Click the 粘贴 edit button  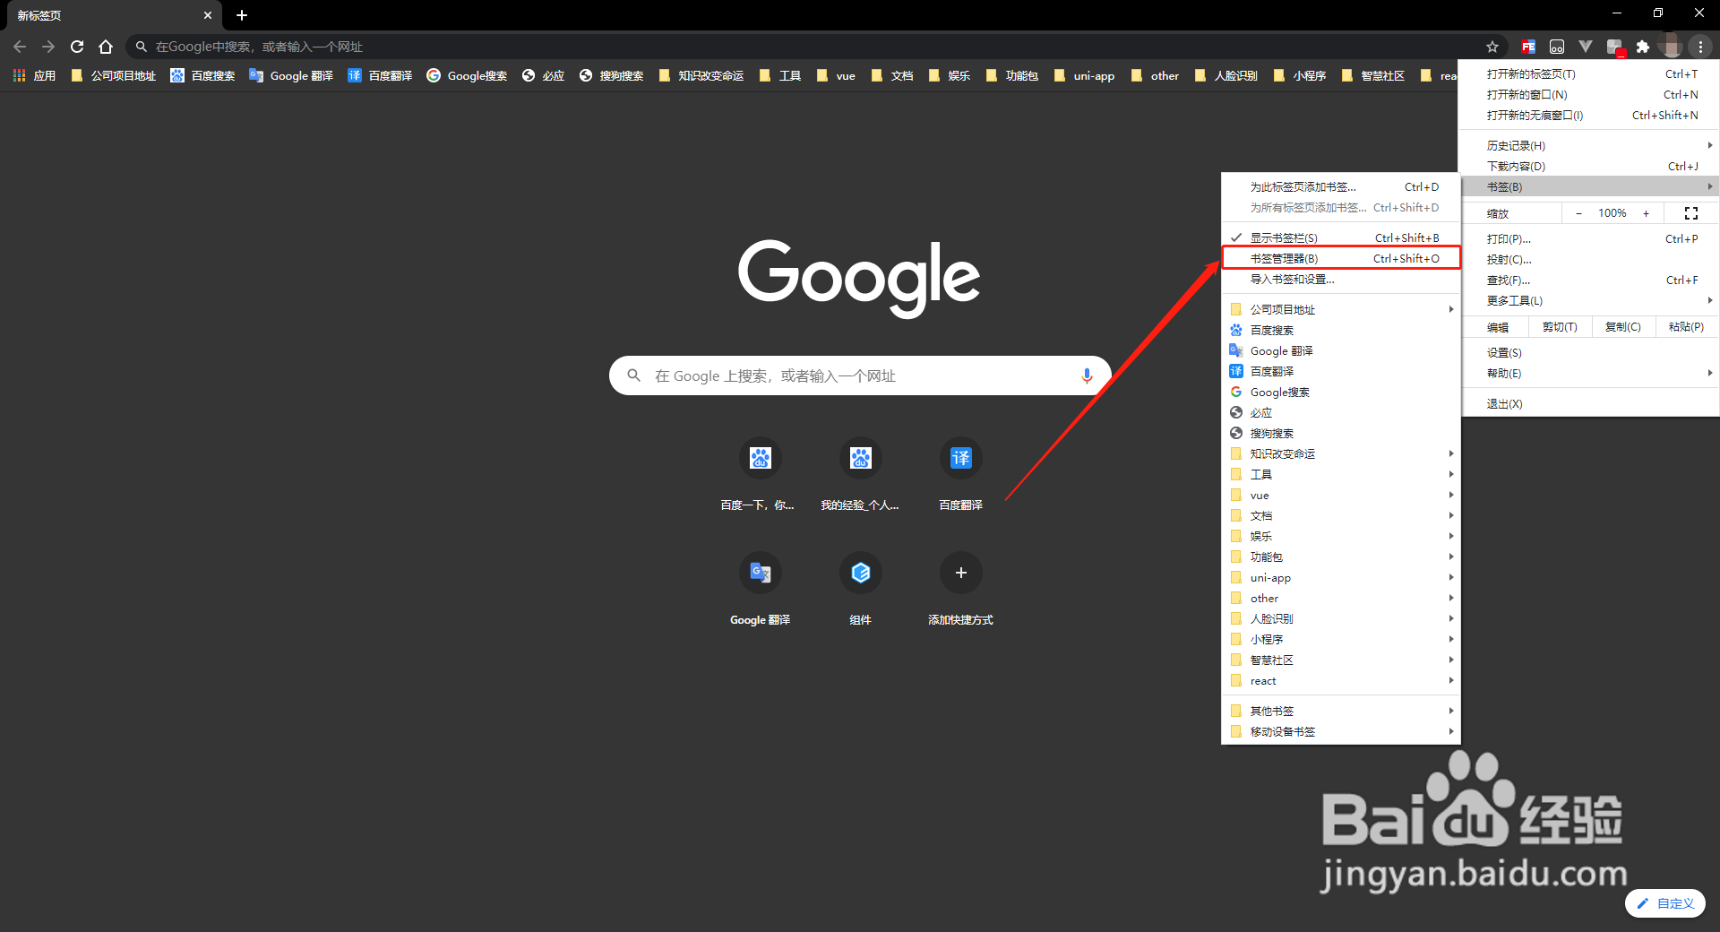(x=1686, y=327)
